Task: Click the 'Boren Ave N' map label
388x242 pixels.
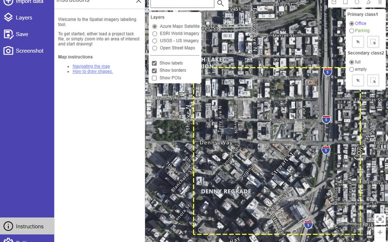Action: point(235,119)
